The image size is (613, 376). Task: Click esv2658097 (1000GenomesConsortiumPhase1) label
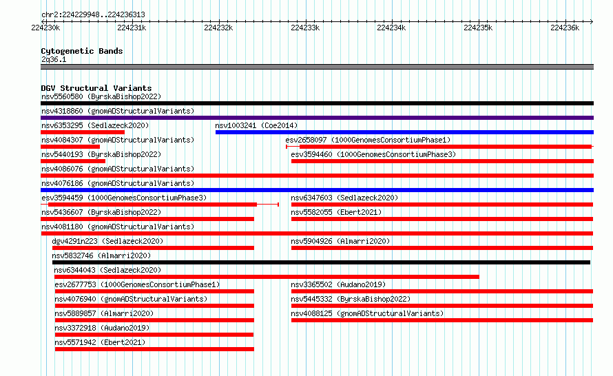[368, 140]
